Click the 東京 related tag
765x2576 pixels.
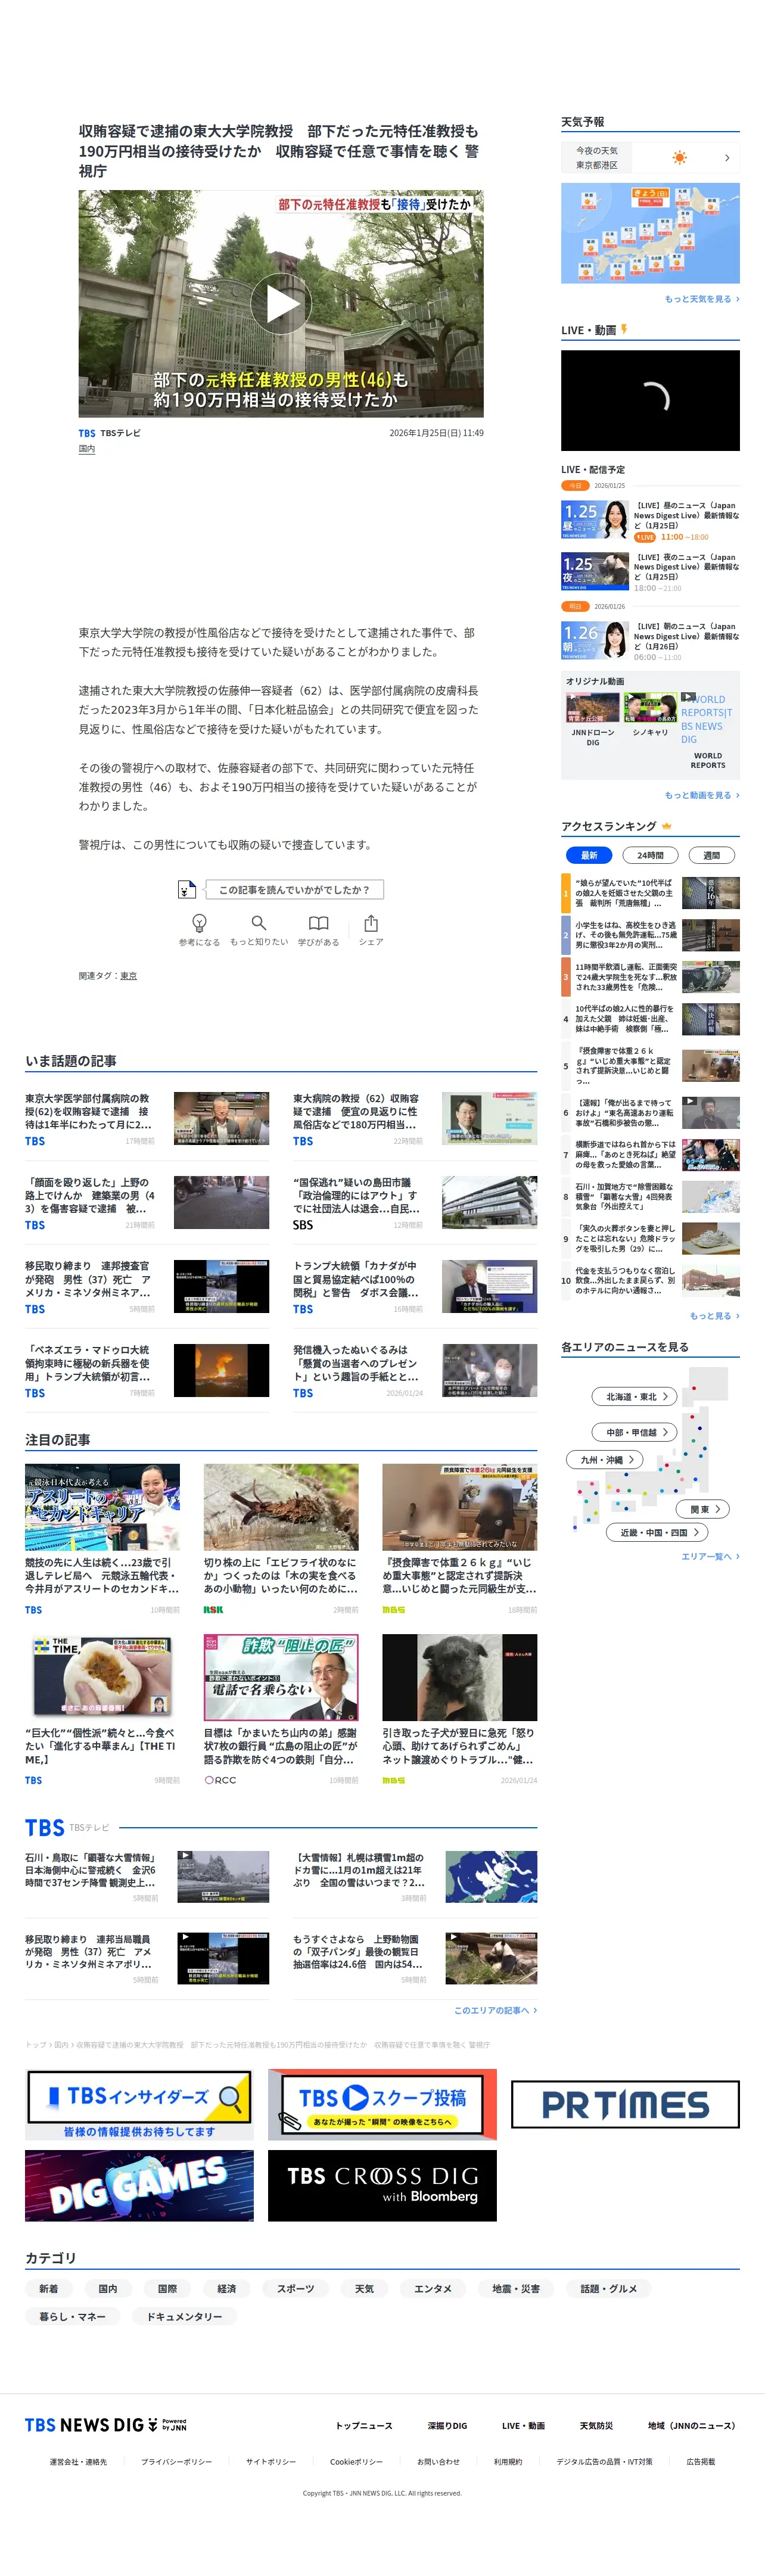[x=129, y=976]
